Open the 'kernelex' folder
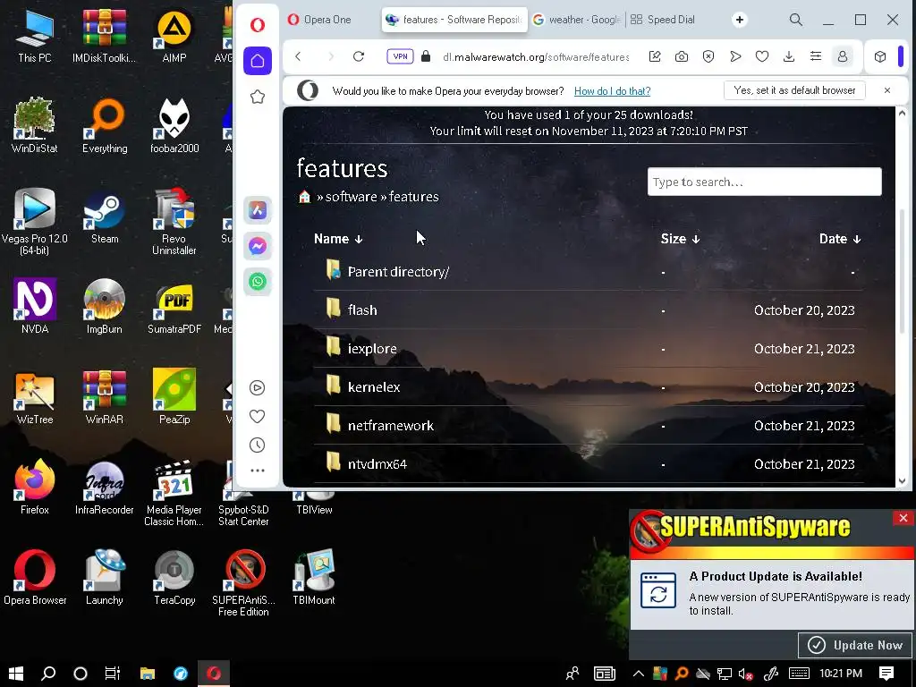The image size is (916, 687). 374,387
